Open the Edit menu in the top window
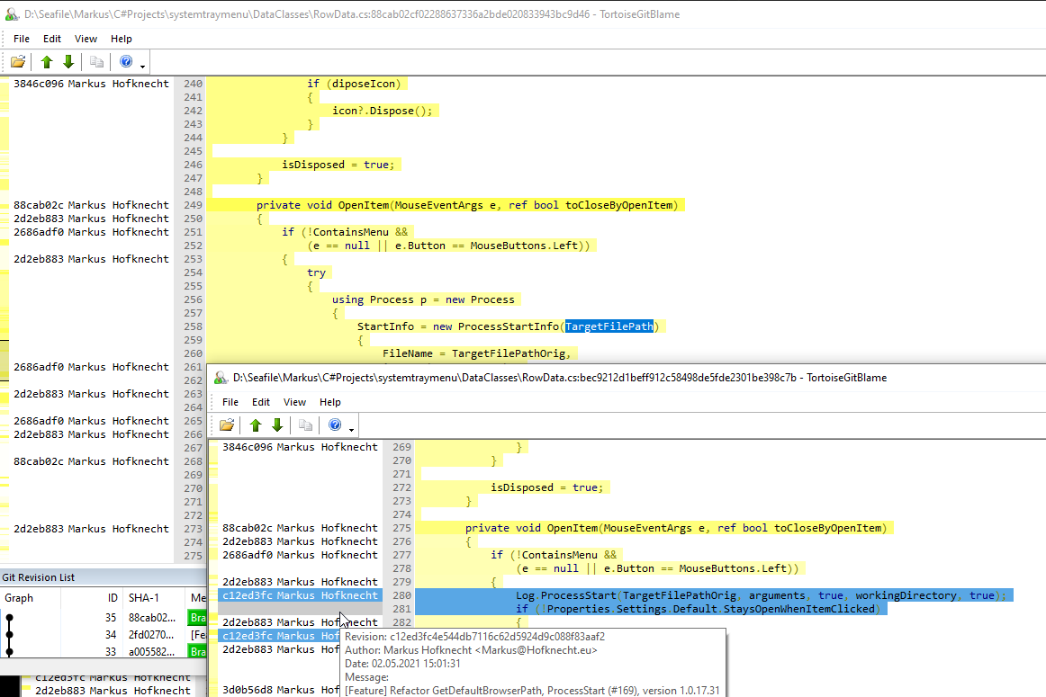The height and width of the screenshot is (697, 1046). [51, 39]
